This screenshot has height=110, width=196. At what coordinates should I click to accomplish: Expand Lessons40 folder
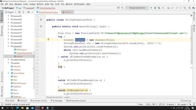pos(8,43)
